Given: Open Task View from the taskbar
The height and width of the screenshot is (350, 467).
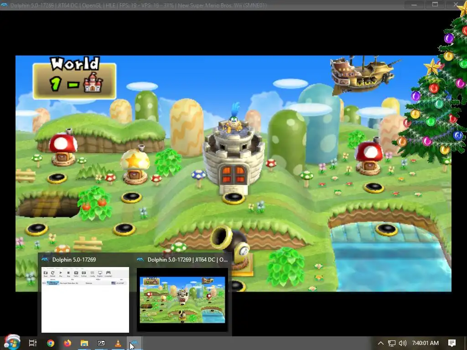Looking at the screenshot, I should [x=33, y=343].
